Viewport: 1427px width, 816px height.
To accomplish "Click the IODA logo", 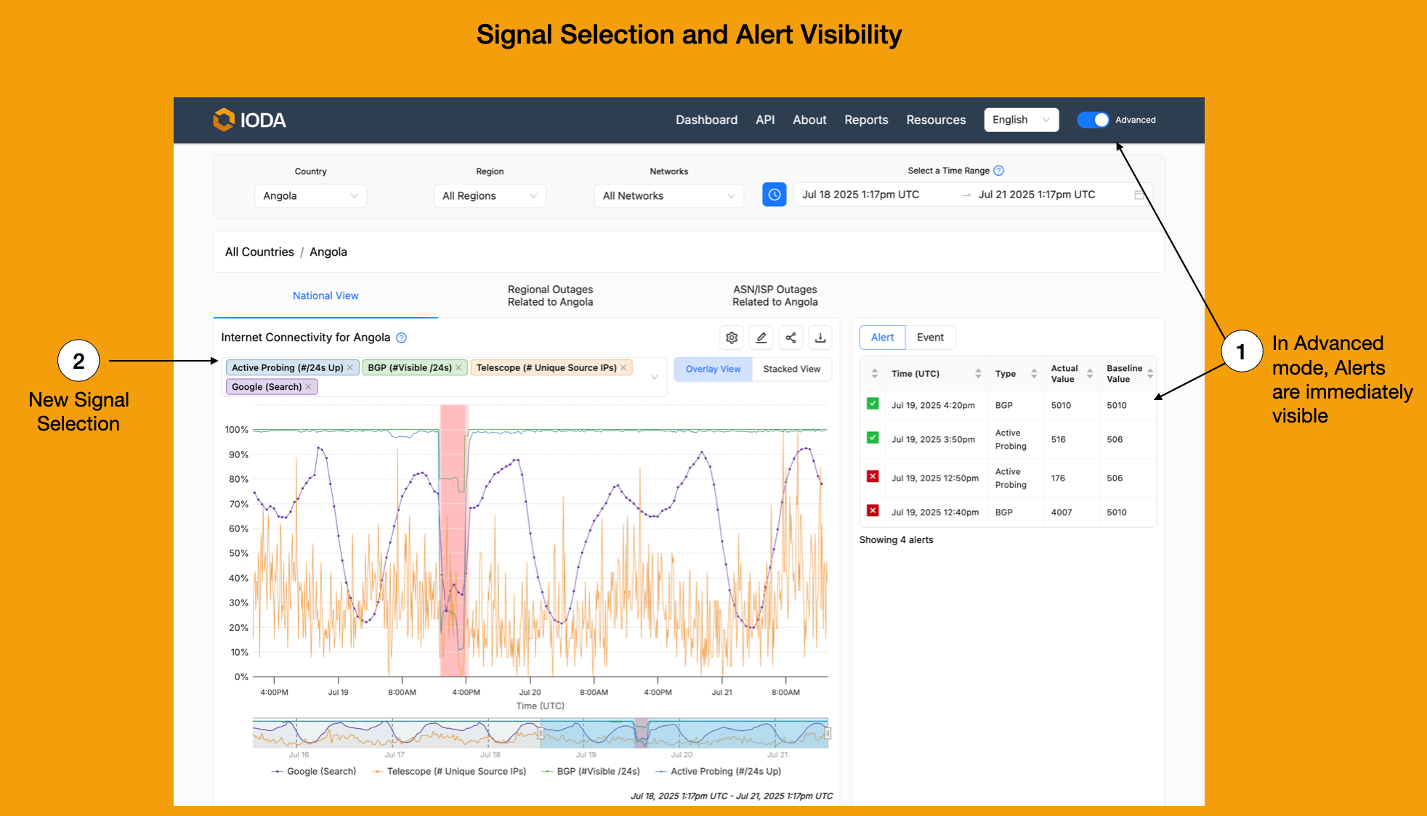I will tap(249, 120).
